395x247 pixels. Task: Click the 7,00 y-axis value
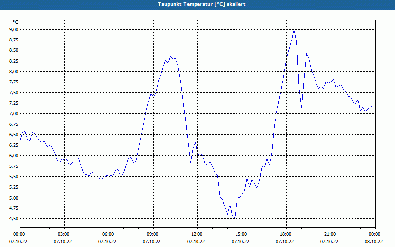click(x=14, y=114)
